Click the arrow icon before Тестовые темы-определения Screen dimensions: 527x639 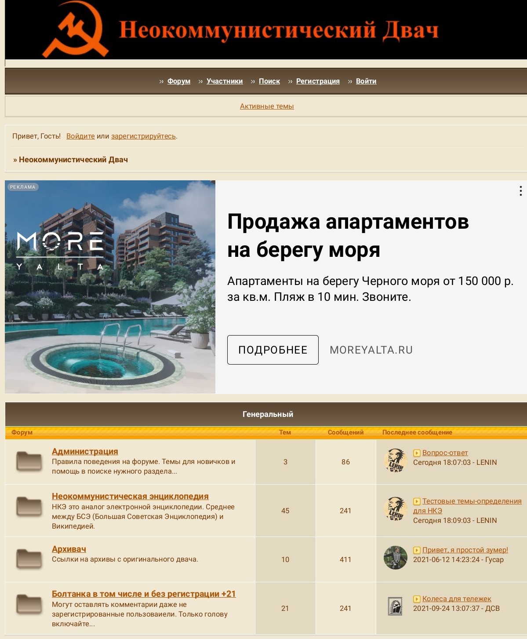[x=417, y=501]
